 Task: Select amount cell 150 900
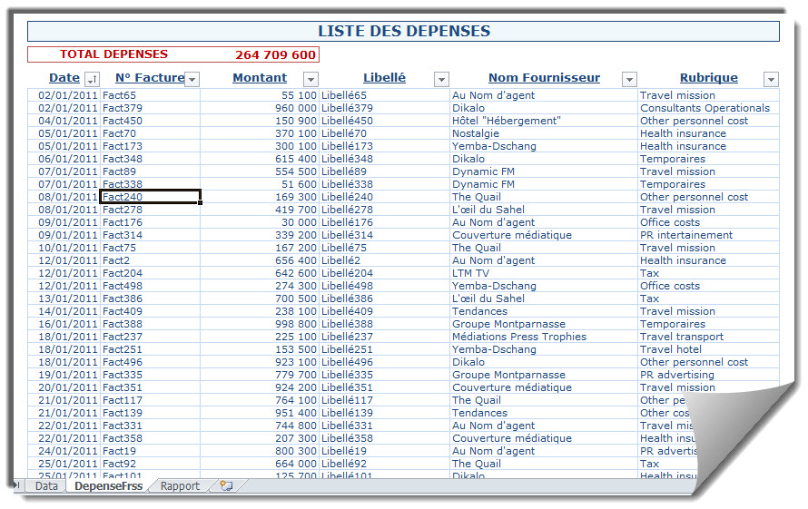tap(260, 121)
